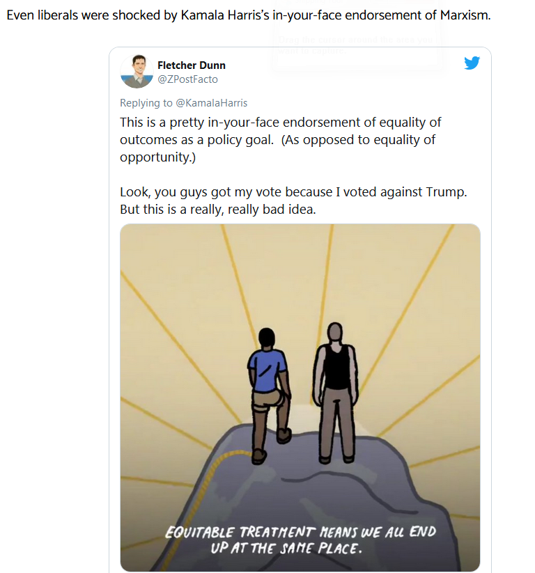
Task: Click the 'Equitable treatment' image caption
Action: tap(300, 540)
